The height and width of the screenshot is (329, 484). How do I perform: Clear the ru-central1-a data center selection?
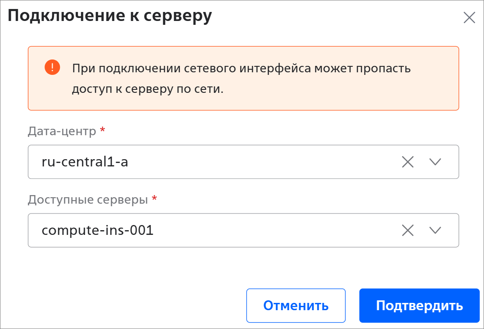tap(408, 162)
